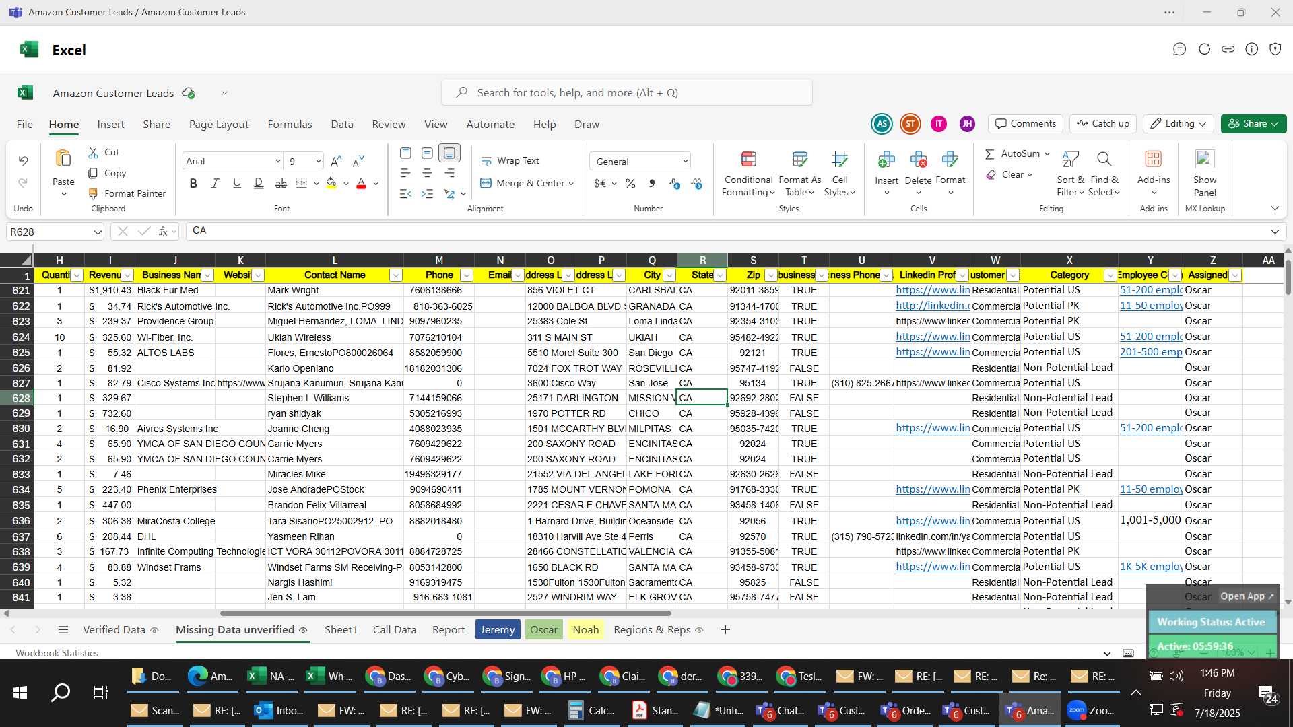Click the Comments button

coord(1026,124)
